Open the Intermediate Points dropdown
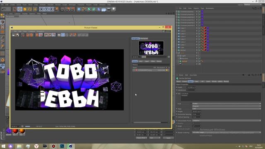265x149 pixels. (226, 120)
